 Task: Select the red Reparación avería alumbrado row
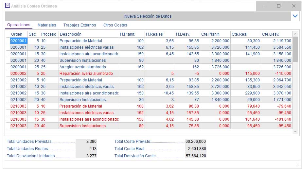86,74
